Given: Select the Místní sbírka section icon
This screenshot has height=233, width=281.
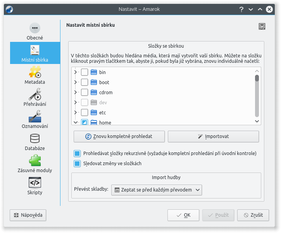Looking at the screenshot, I should click(35, 50).
